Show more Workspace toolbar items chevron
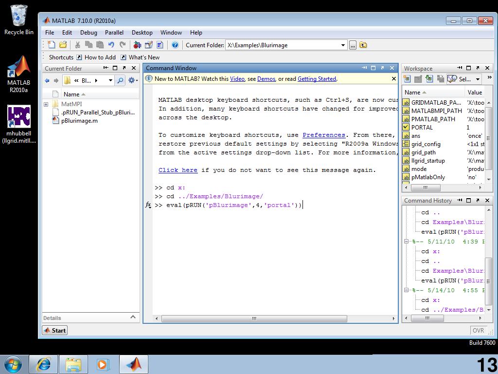 (x=489, y=77)
